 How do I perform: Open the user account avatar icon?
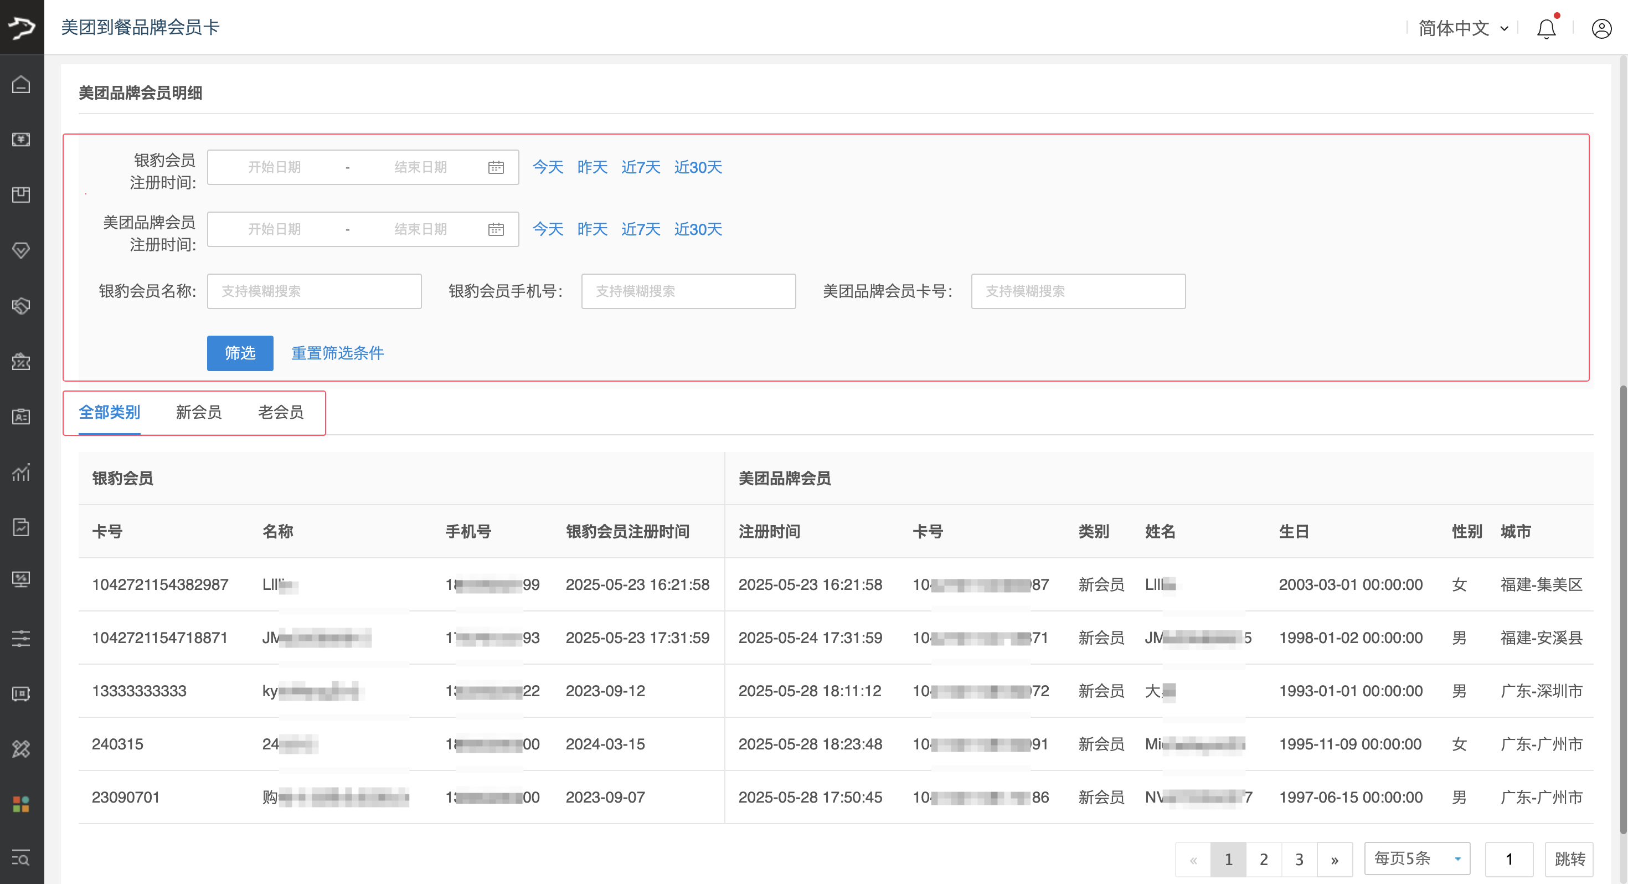[1601, 28]
